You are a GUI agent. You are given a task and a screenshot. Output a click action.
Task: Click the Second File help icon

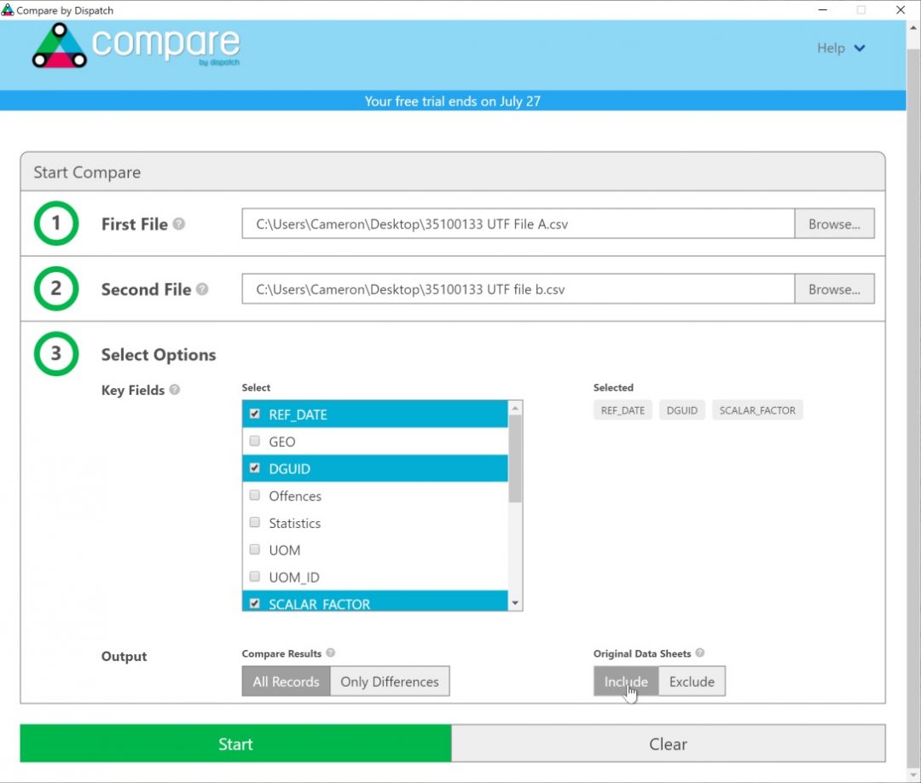[202, 288]
